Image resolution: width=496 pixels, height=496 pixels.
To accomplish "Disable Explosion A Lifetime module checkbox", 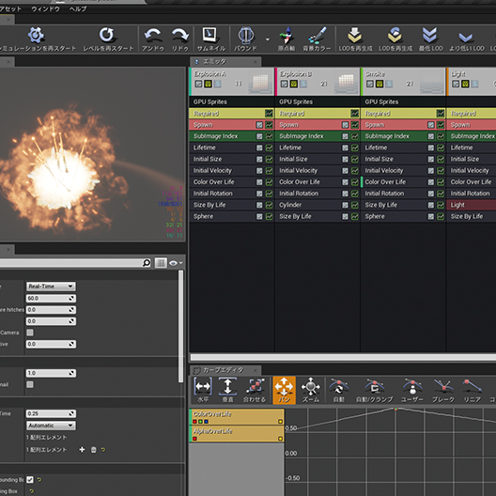I will pyautogui.click(x=259, y=147).
